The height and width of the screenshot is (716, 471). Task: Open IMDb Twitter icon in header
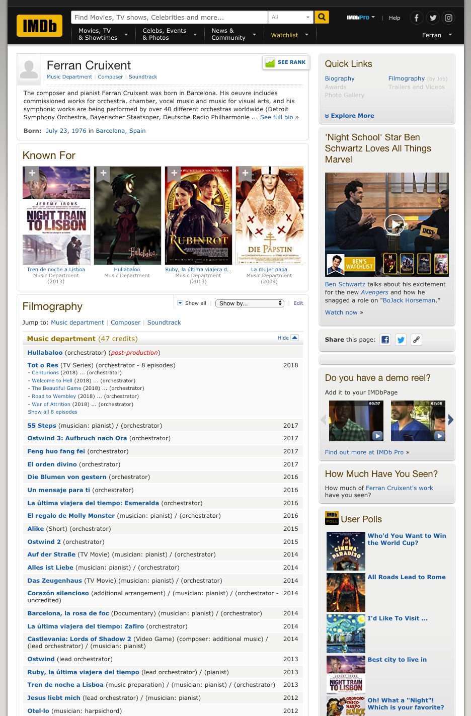coord(432,18)
